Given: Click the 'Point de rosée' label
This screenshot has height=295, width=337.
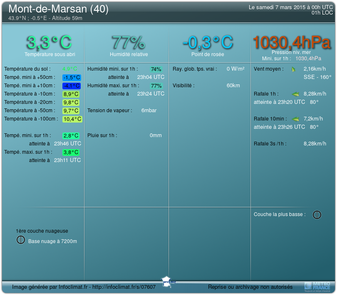Looking at the screenshot, I should click(x=208, y=54).
